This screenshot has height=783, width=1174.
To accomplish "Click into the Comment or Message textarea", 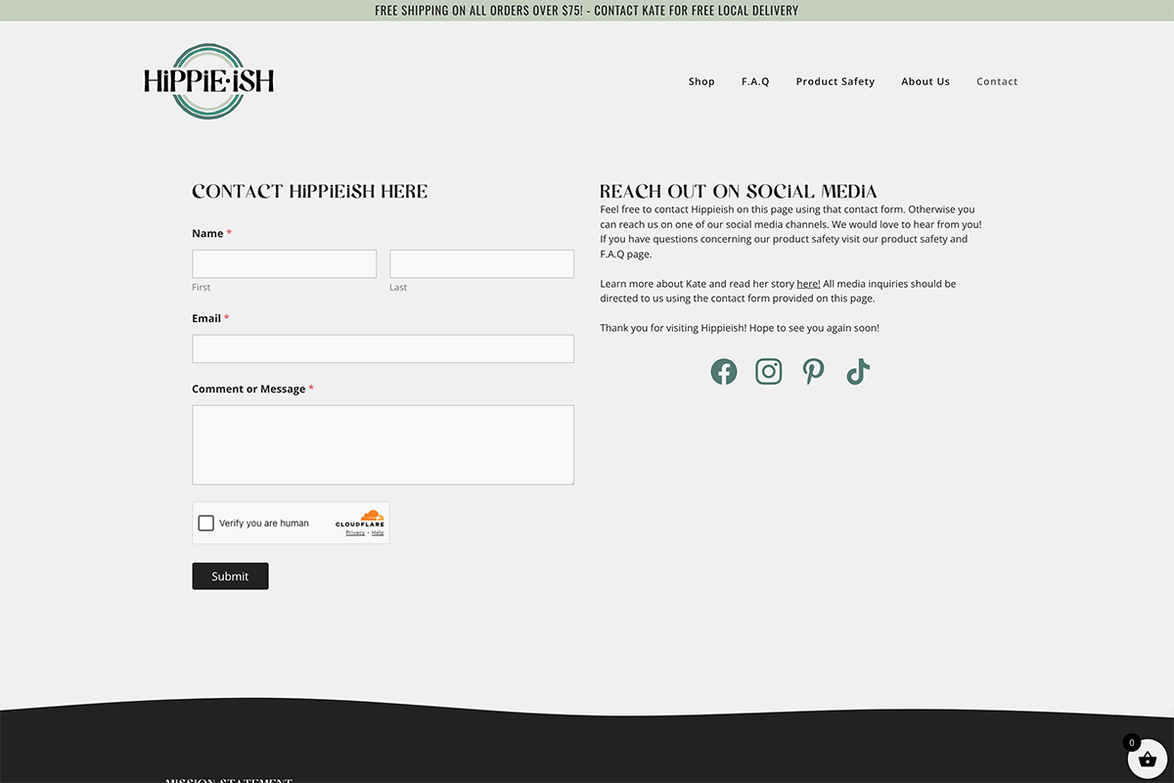I will pyautogui.click(x=383, y=444).
